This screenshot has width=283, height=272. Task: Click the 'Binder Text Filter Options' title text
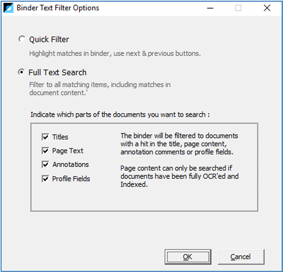pos(58,8)
